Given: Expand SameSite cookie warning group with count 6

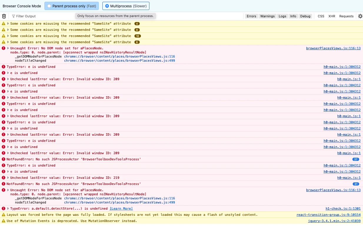Looking at the screenshot, I should (8, 42).
